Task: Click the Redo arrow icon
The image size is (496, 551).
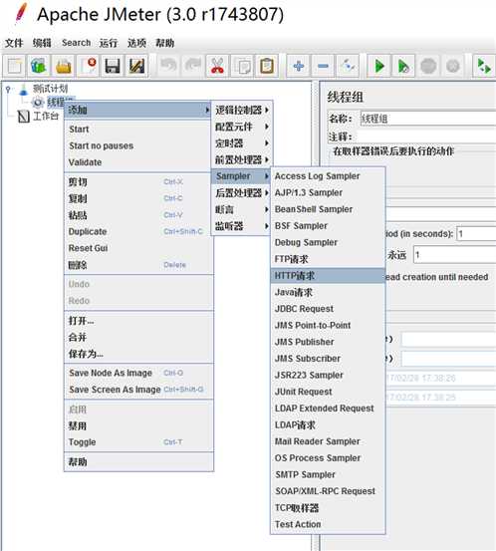Action: tap(193, 66)
